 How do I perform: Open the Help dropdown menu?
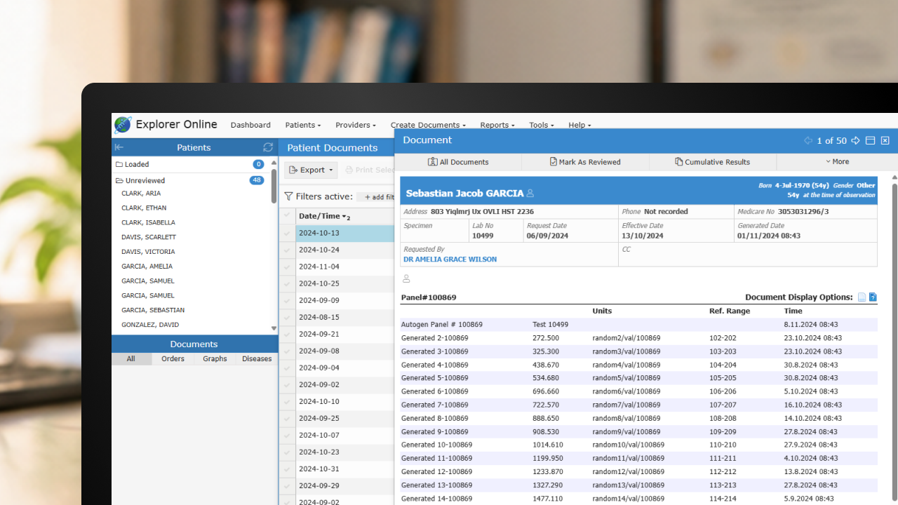pos(579,125)
